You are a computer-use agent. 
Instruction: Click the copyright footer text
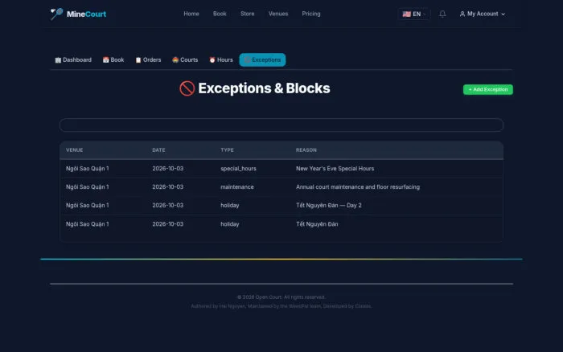281,297
